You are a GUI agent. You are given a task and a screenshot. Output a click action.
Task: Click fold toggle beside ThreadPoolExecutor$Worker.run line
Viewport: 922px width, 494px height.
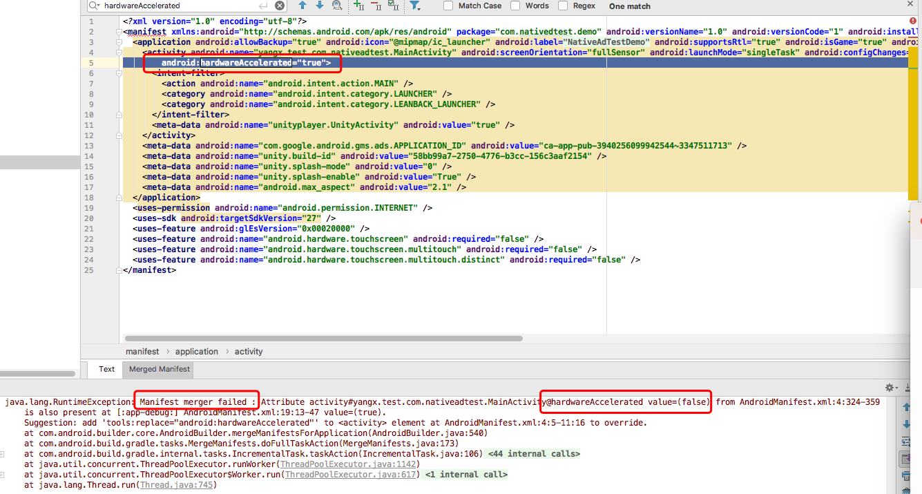pos(3,475)
